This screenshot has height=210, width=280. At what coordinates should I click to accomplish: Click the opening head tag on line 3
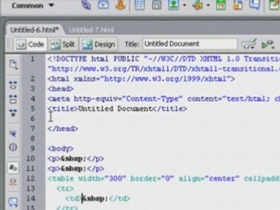pos(61,89)
